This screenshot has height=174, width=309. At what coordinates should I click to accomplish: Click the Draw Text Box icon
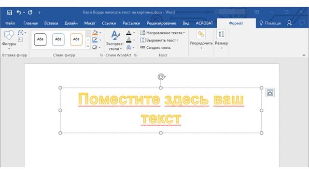click(x=20, y=40)
